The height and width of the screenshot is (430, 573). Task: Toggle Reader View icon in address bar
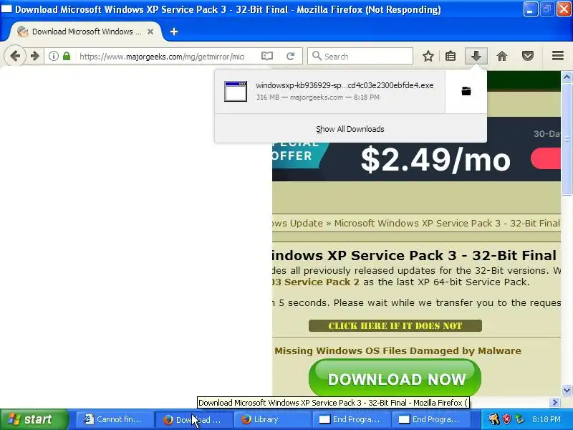[267, 56]
